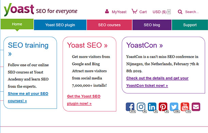This screenshot has height=133, width=208.
Task: Click the magnifying glass search icon
Action: [x=180, y=12]
